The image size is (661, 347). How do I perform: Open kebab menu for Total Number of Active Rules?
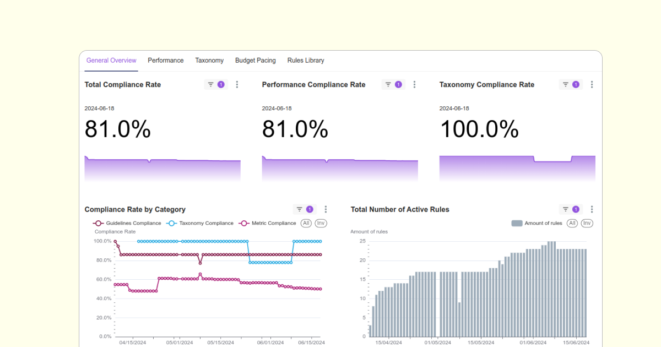(x=592, y=209)
